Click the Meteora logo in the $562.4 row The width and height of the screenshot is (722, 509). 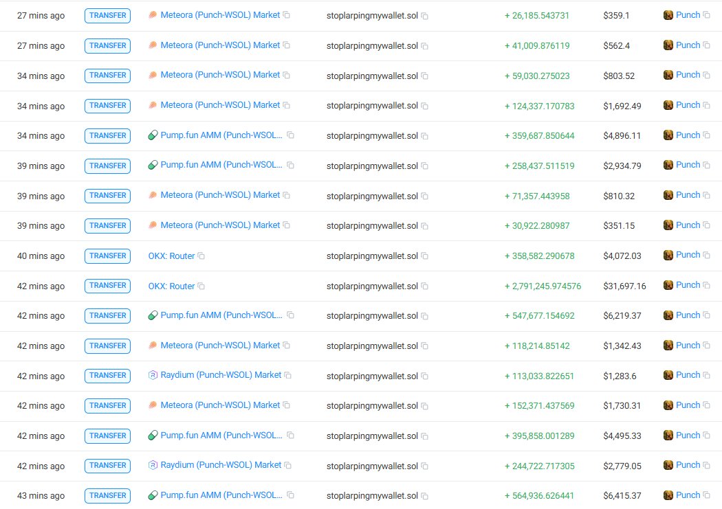(x=153, y=45)
